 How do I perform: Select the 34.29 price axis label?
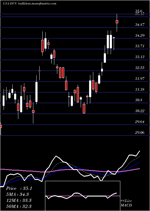click(x=140, y=35)
